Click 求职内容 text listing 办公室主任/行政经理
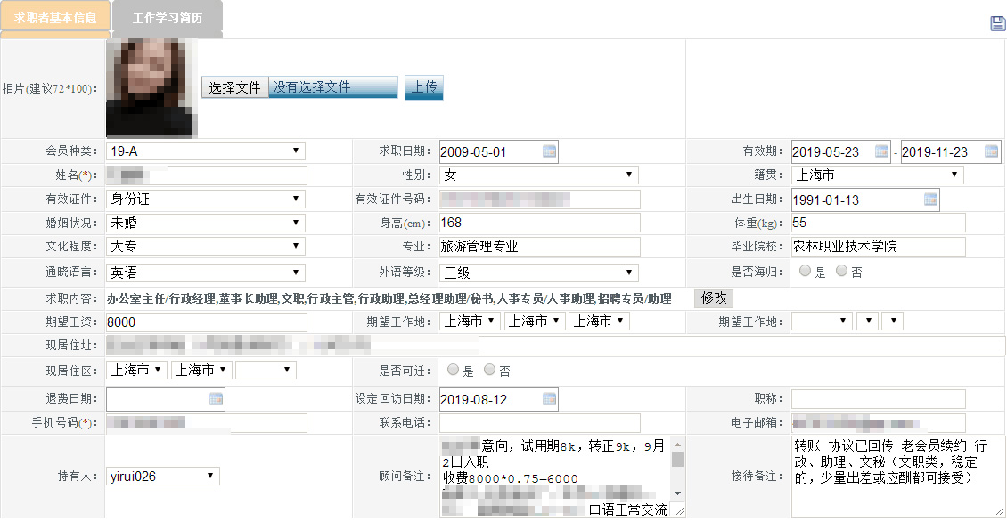The height and width of the screenshot is (522, 1007). 389,298
